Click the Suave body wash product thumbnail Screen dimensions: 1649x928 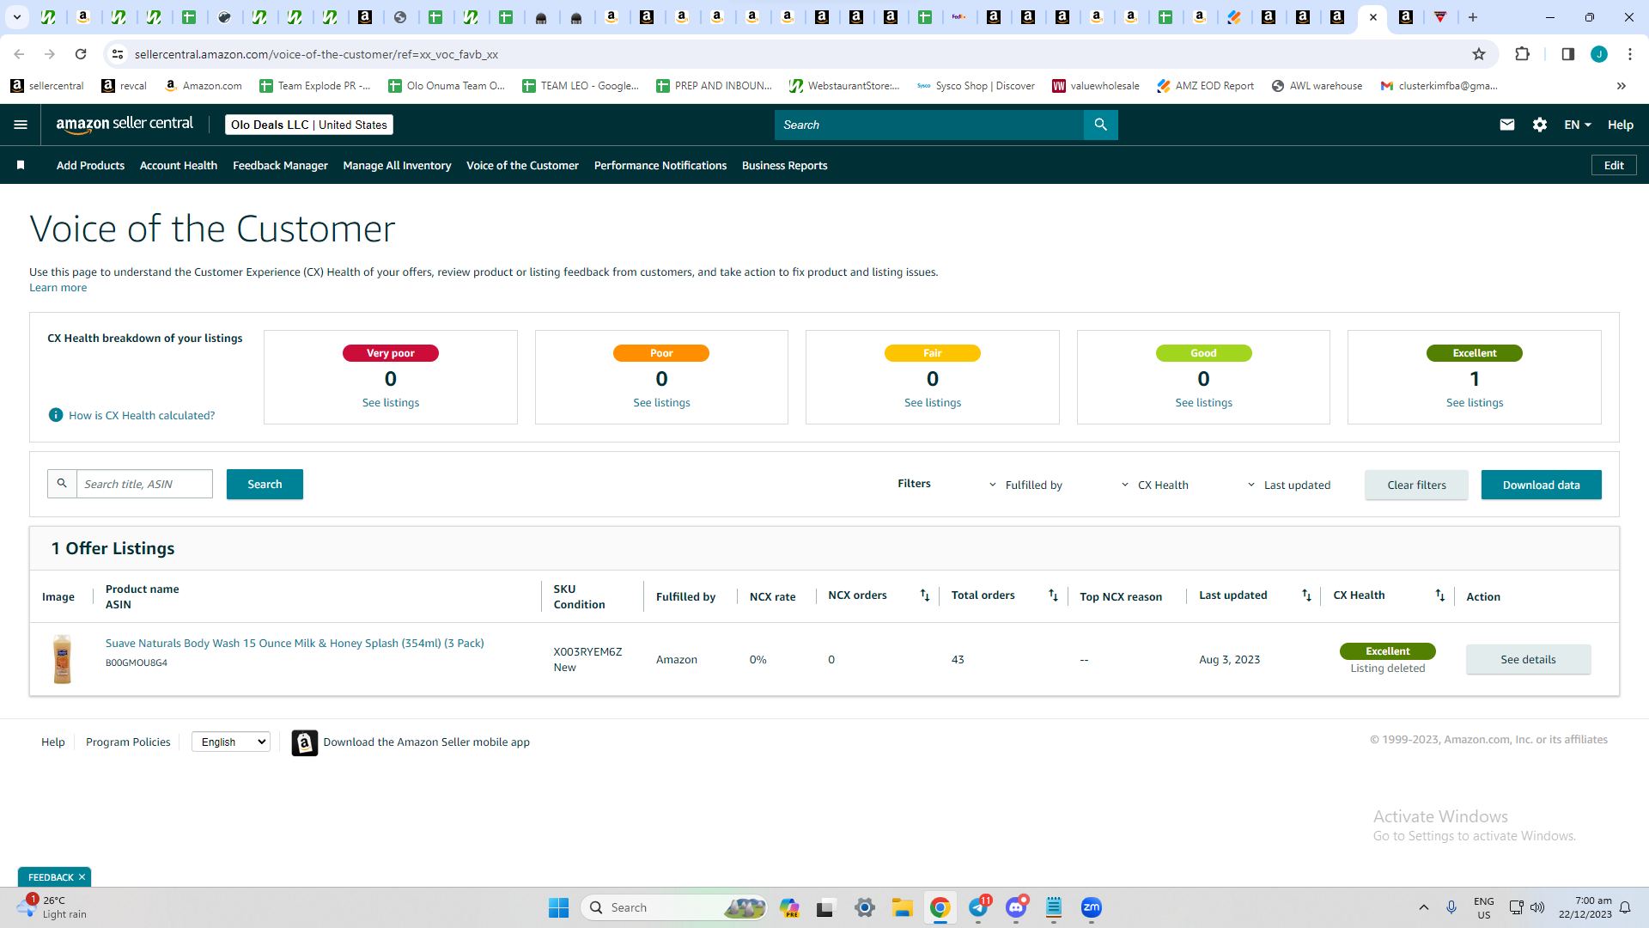62,659
